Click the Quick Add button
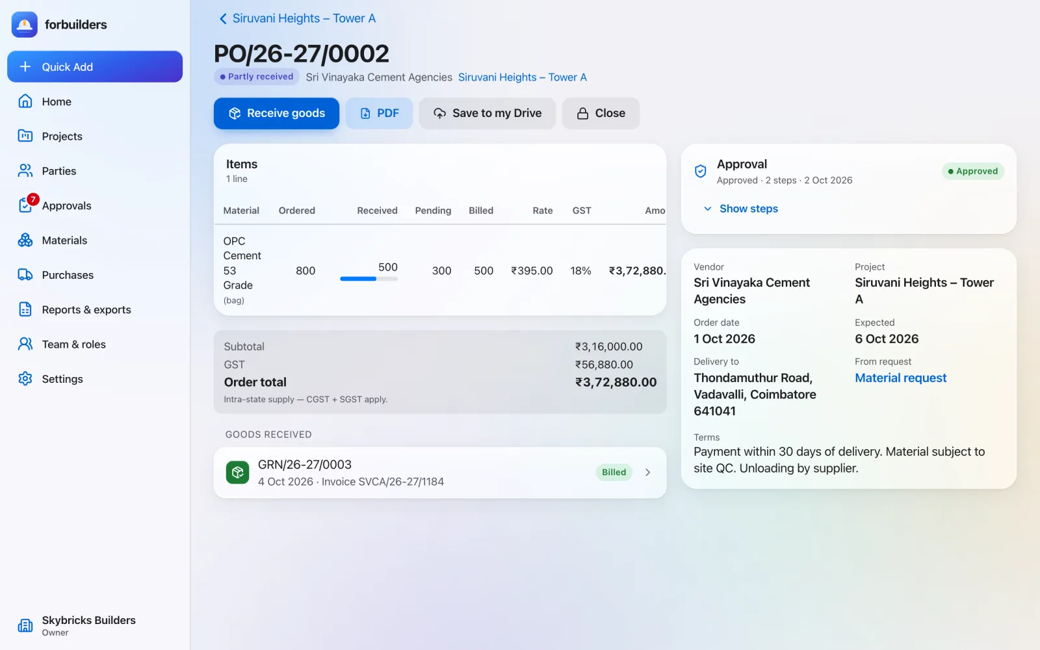The width and height of the screenshot is (1040, 650). (95, 67)
